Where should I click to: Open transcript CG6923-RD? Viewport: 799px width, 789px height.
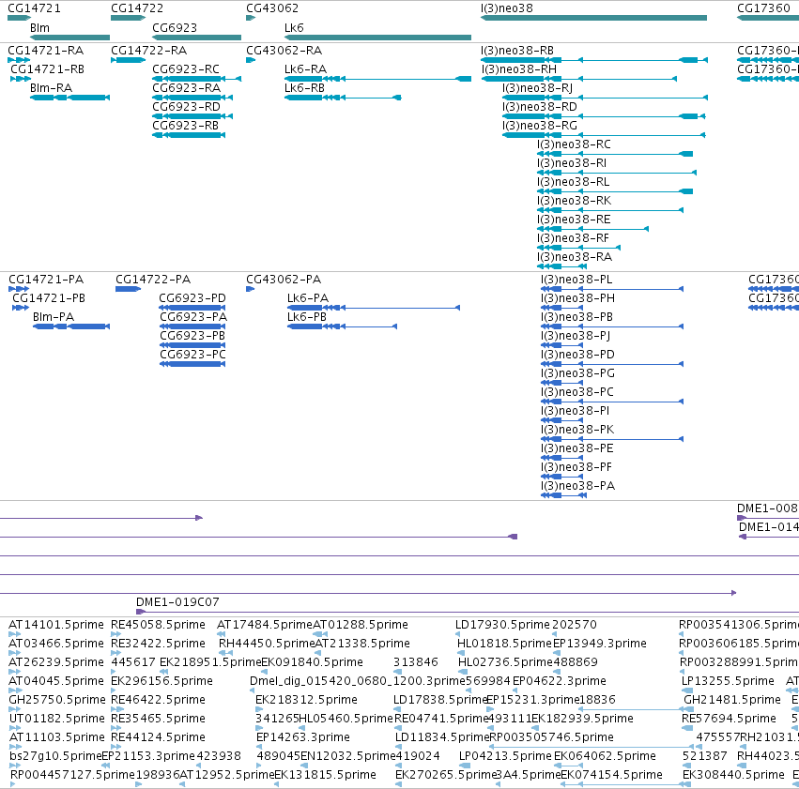(186, 107)
